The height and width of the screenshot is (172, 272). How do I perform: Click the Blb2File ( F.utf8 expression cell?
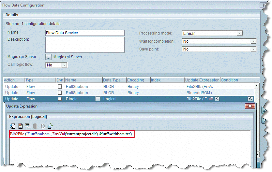(200, 99)
